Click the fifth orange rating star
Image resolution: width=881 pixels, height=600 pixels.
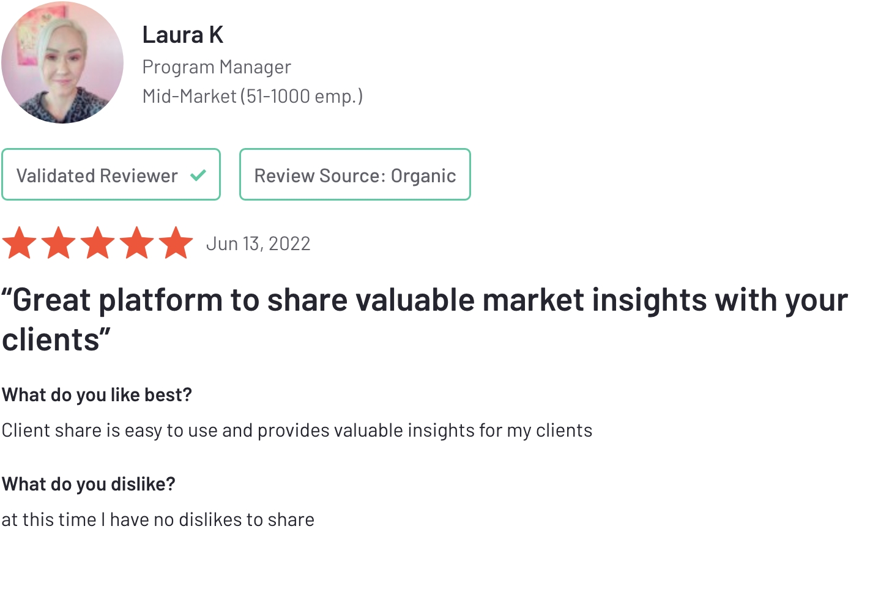tap(176, 243)
